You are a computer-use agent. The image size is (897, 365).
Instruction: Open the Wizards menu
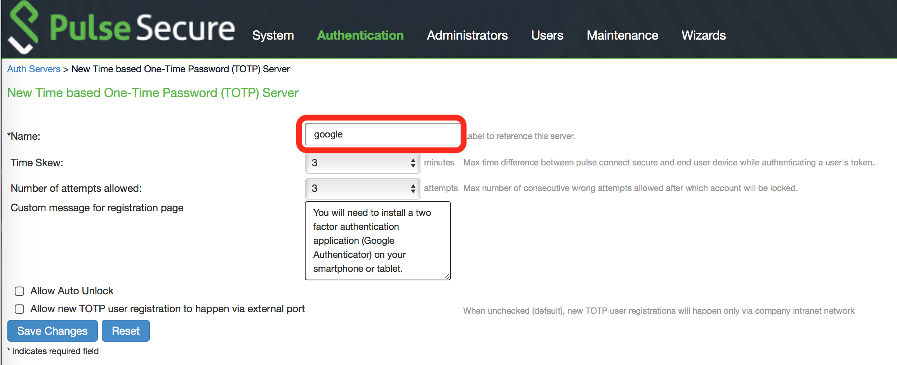click(703, 35)
